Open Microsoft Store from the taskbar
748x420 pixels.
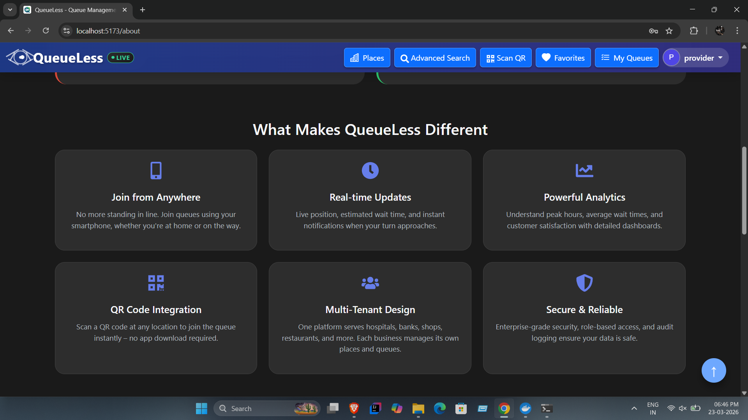(x=461, y=408)
